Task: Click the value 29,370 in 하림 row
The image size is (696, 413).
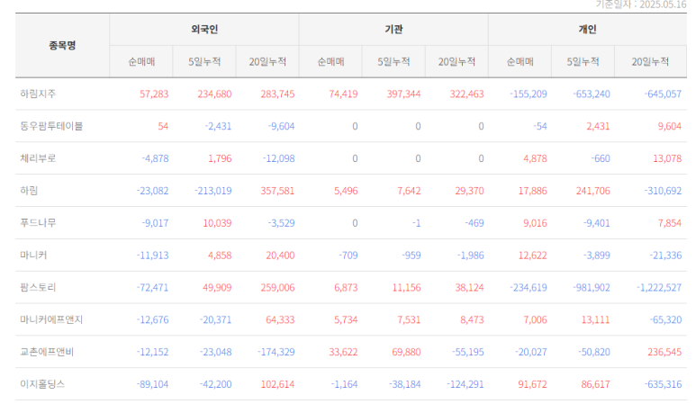Action: pyautogui.click(x=469, y=191)
